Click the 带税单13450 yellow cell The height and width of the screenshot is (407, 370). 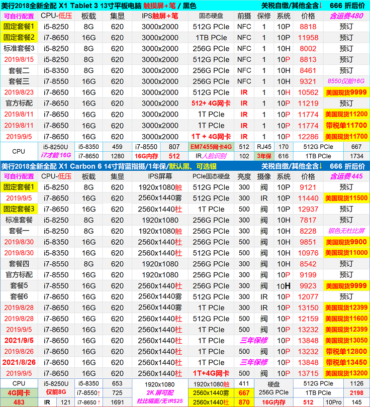click(x=346, y=362)
